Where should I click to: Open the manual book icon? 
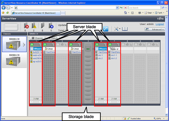point(125,29)
